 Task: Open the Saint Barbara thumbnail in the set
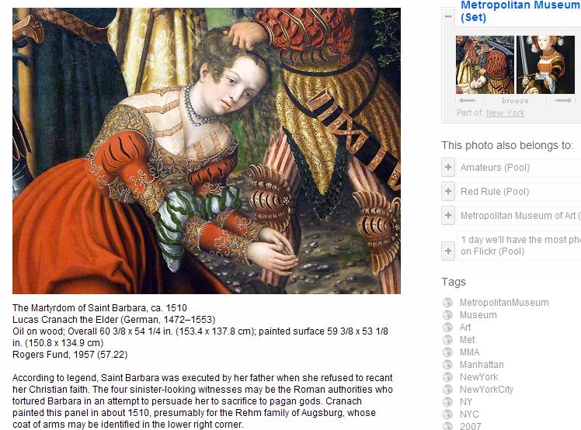485,65
